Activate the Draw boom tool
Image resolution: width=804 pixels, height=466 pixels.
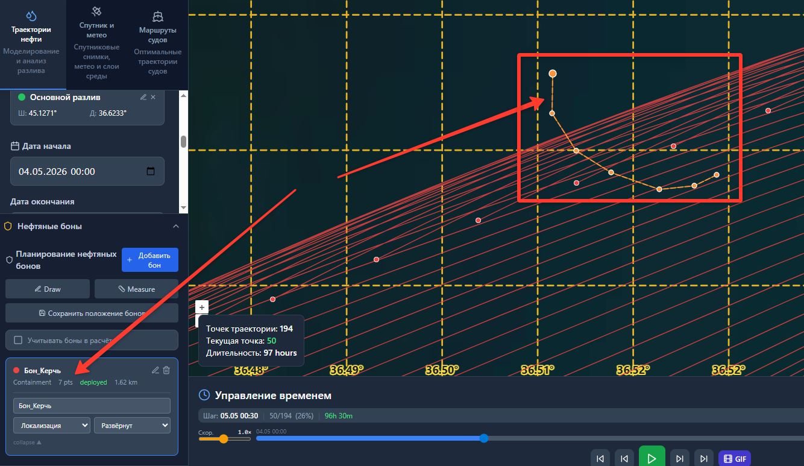coord(48,289)
